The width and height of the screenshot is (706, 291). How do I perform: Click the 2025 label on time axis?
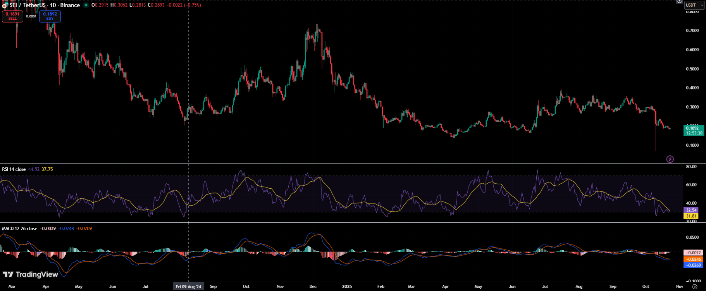347,287
